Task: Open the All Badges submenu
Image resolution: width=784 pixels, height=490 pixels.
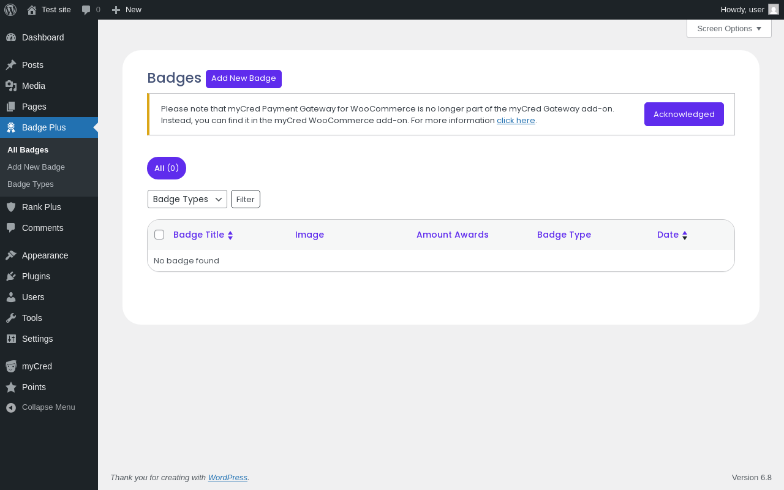Action: coord(28,149)
